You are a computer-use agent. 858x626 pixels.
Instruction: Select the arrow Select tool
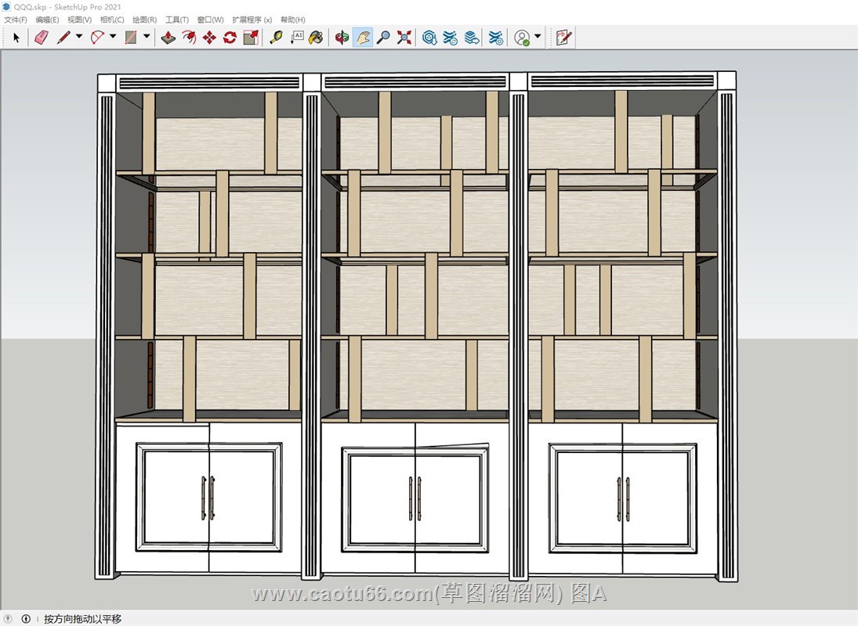16,37
